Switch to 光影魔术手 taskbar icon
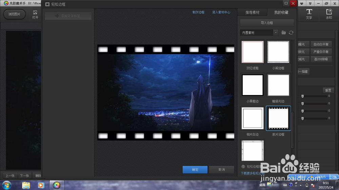This screenshot has width=339, height=190. point(57,185)
